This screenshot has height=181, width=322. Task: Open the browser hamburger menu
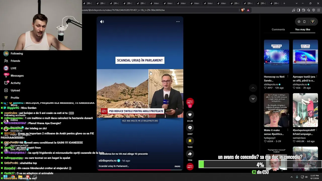click(x=319, y=10)
